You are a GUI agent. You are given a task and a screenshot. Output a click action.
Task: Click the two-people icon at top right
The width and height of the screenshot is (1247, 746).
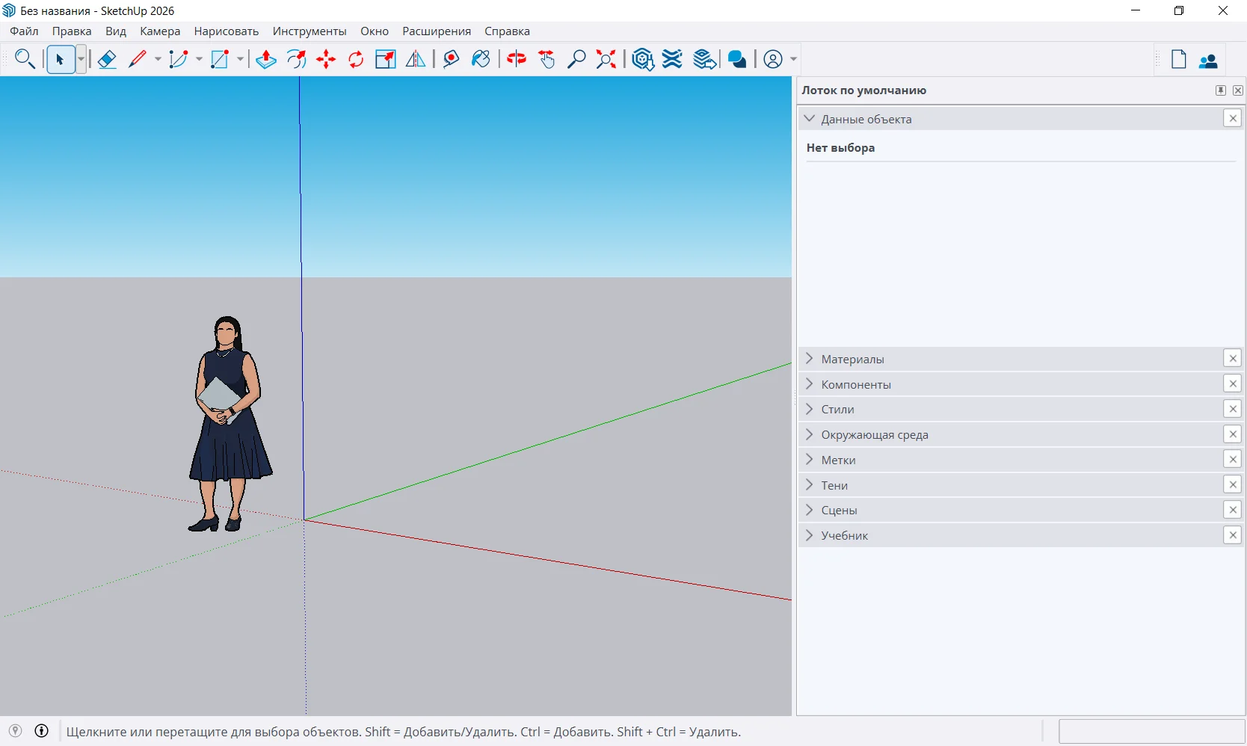(x=1209, y=61)
